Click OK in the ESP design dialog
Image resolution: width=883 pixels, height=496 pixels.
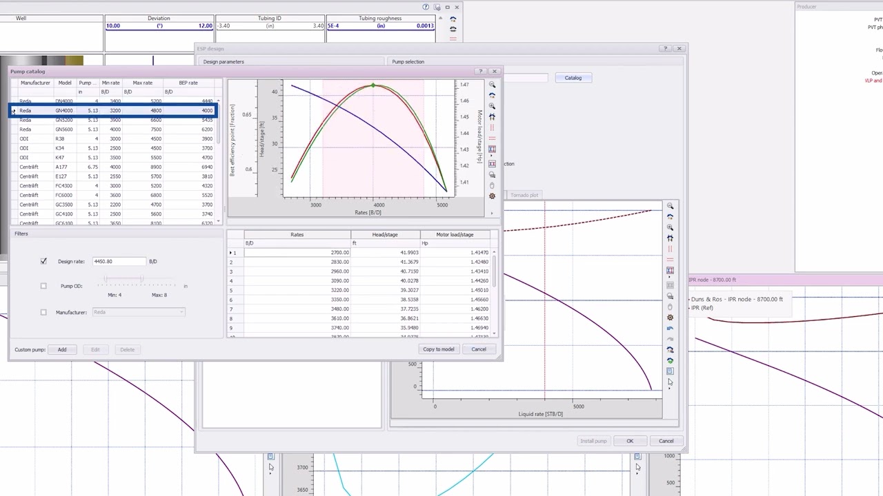pyautogui.click(x=630, y=441)
